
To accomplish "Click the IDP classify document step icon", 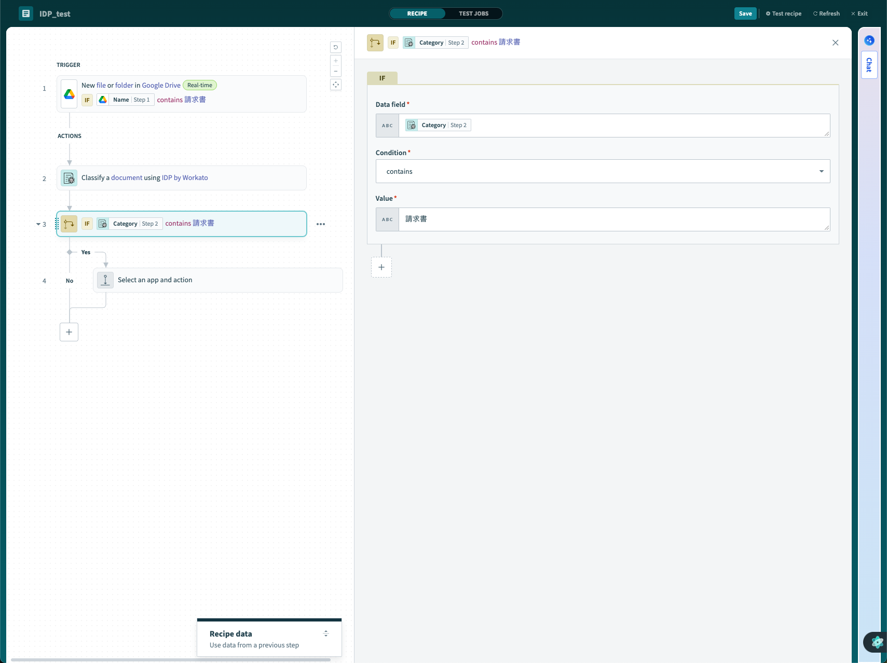I will tap(69, 178).
